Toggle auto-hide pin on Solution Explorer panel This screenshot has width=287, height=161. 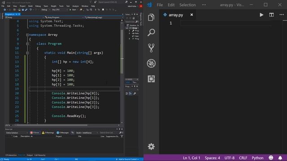point(135,14)
